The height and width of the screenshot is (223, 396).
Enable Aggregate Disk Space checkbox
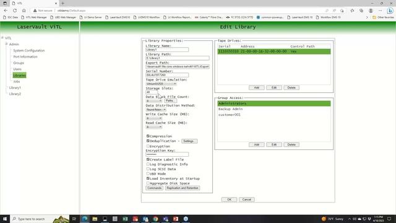(x=148, y=183)
